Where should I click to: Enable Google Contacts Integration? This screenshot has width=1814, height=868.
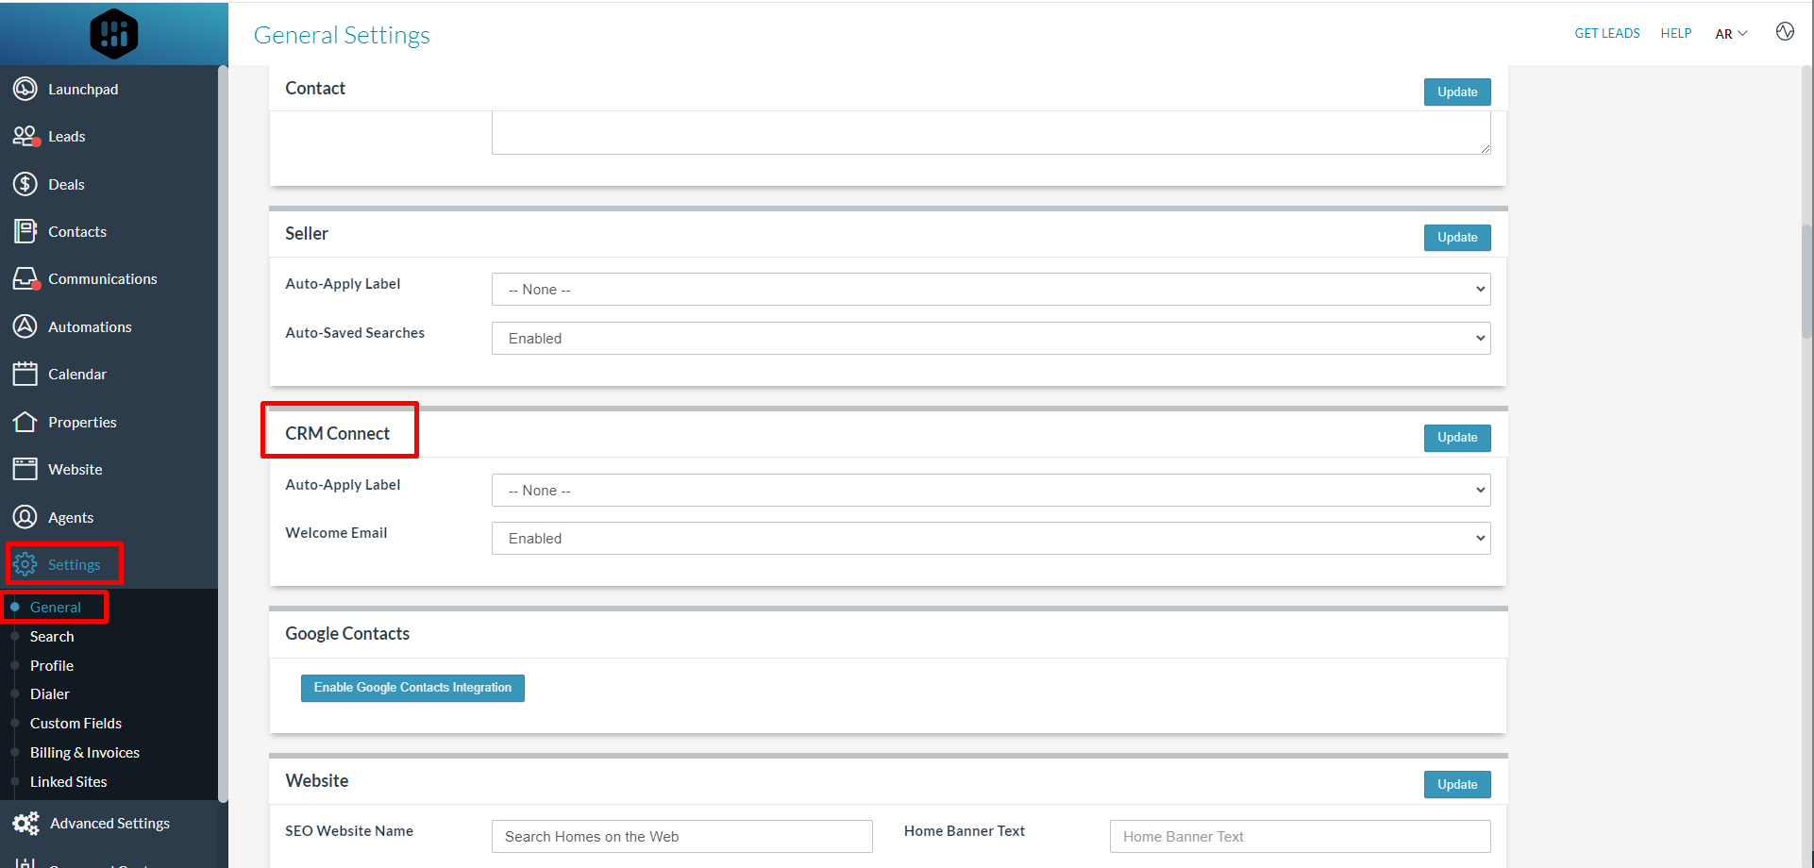[x=412, y=688]
